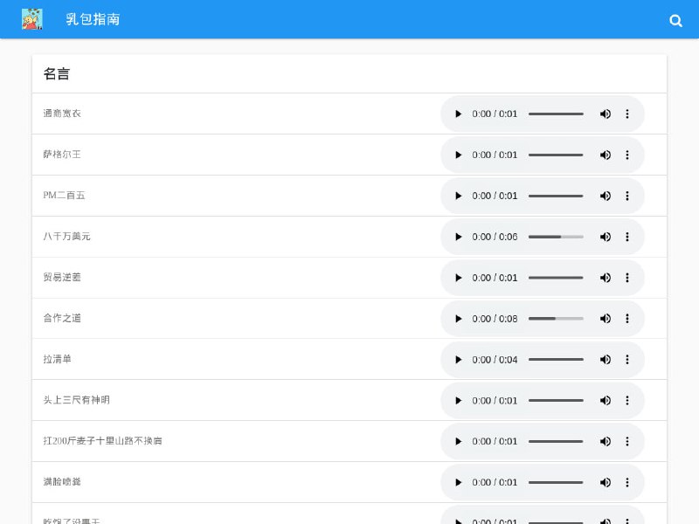The width and height of the screenshot is (699, 524).
Task: Click the site logo avatar image
Action: [32, 19]
